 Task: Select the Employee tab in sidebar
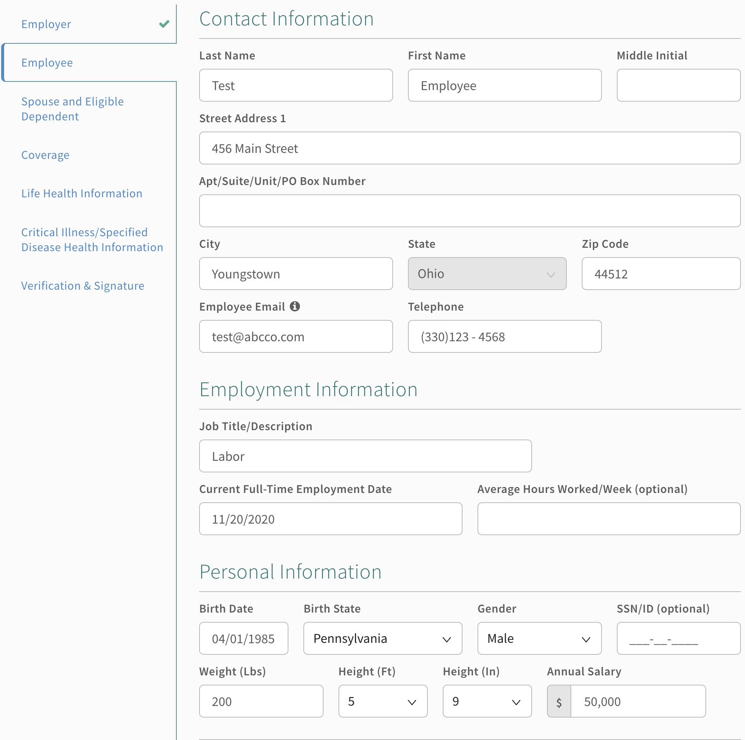pyautogui.click(x=47, y=63)
